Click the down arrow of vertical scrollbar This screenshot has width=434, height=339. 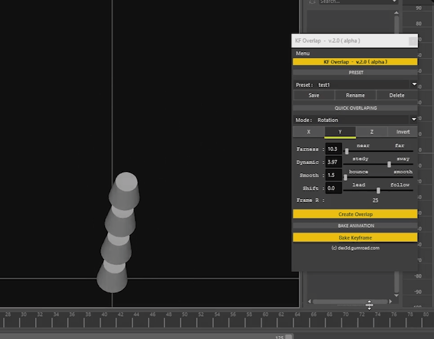click(x=397, y=295)
